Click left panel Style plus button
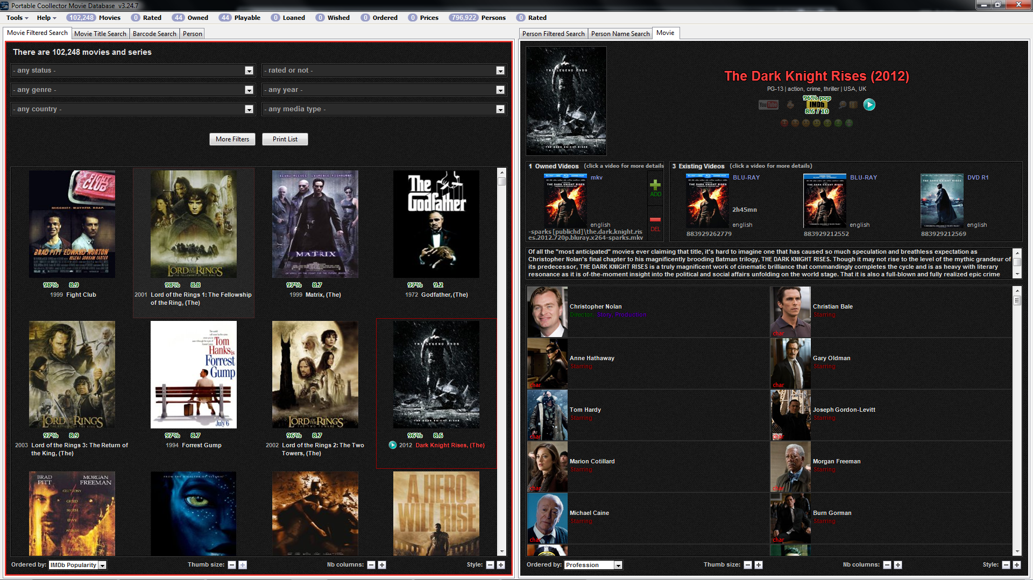Image resolution: width=1033 pixels, height=580 pixels. pos(501,565)
